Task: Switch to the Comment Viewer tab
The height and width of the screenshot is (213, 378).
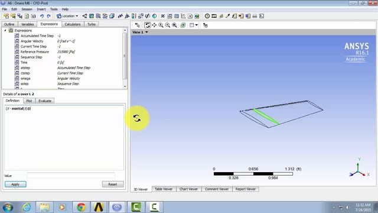Action: tap(217, 189)
